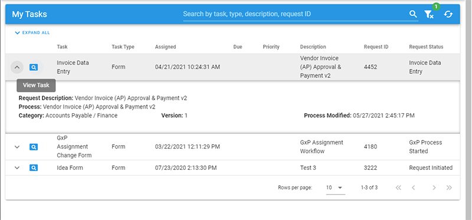This screenshot has height=220, width=472.
Task: Collapse the Invoice Data Entry row
Action: 17,67
